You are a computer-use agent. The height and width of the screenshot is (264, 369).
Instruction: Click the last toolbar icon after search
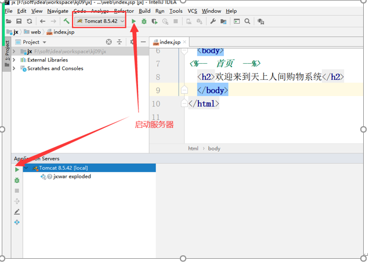[x=261, y=21]
